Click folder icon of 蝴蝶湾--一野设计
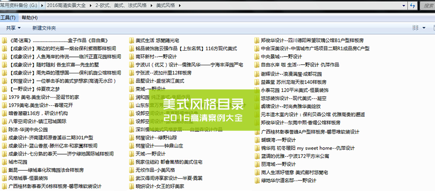This screenshot has height=191, width=435. point(257,139)
